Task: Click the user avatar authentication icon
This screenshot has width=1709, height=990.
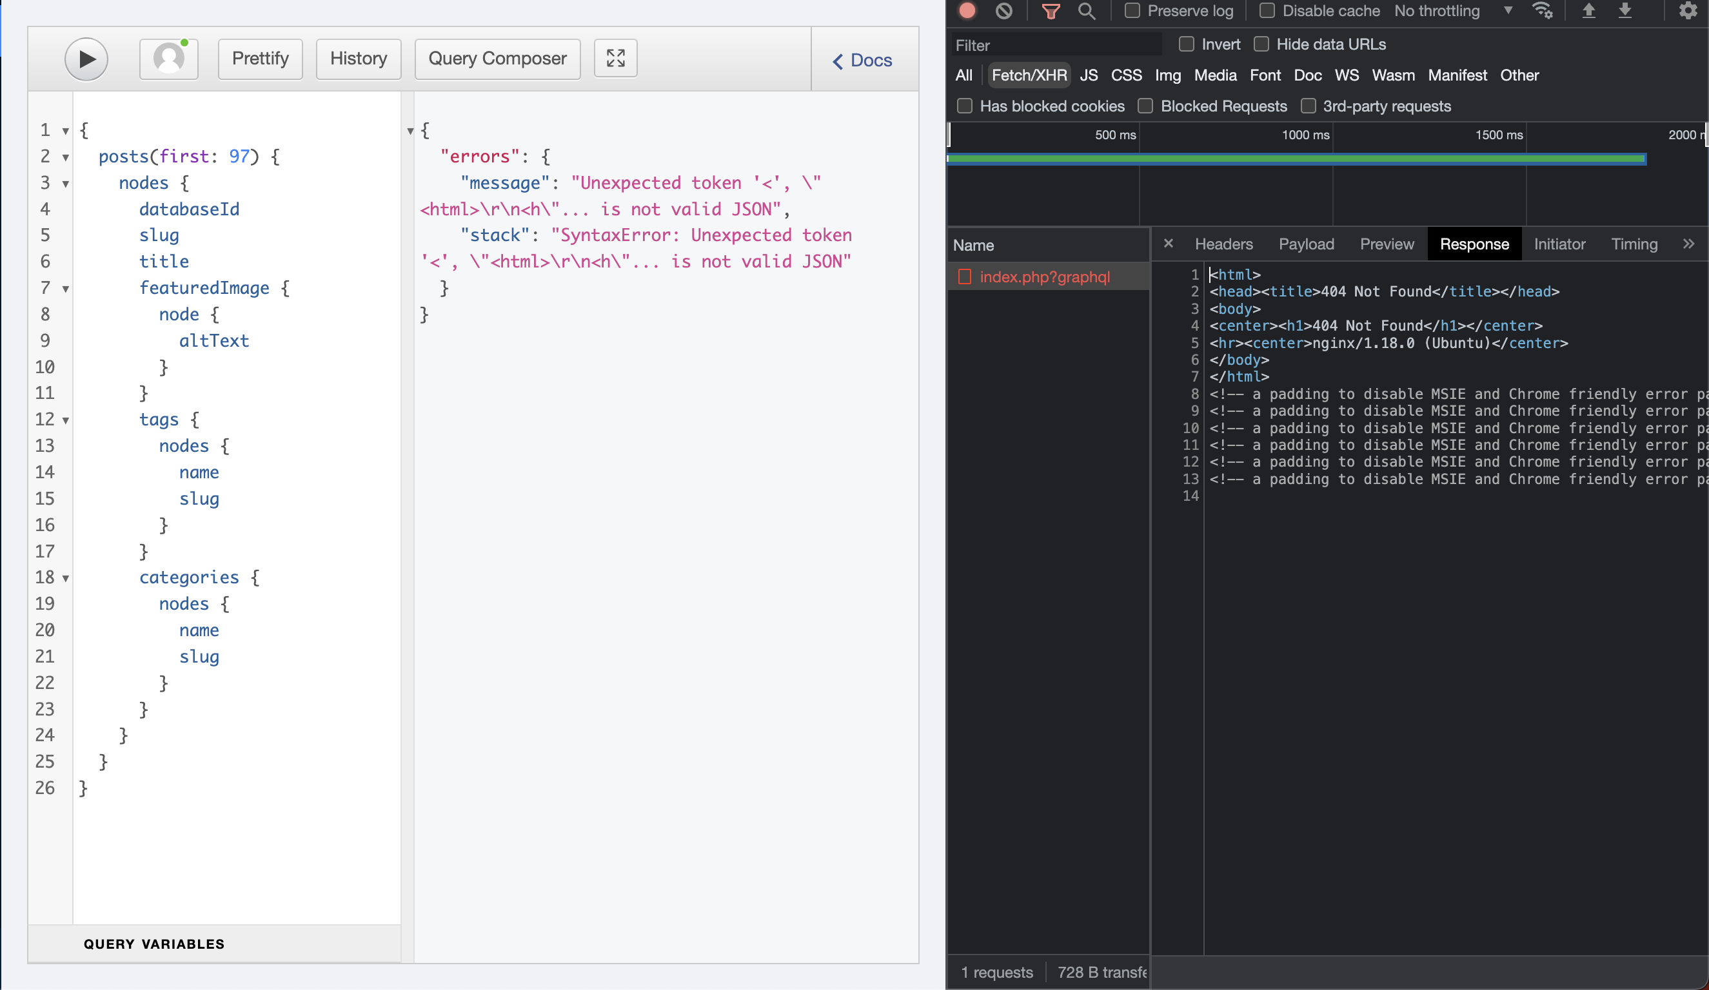Action: coord(169,59)
